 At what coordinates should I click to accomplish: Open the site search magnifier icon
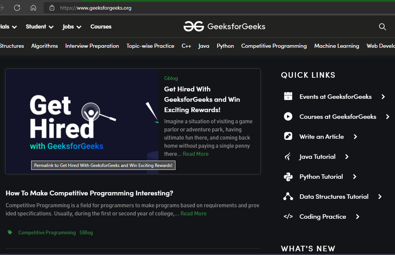tap(382, 27)
